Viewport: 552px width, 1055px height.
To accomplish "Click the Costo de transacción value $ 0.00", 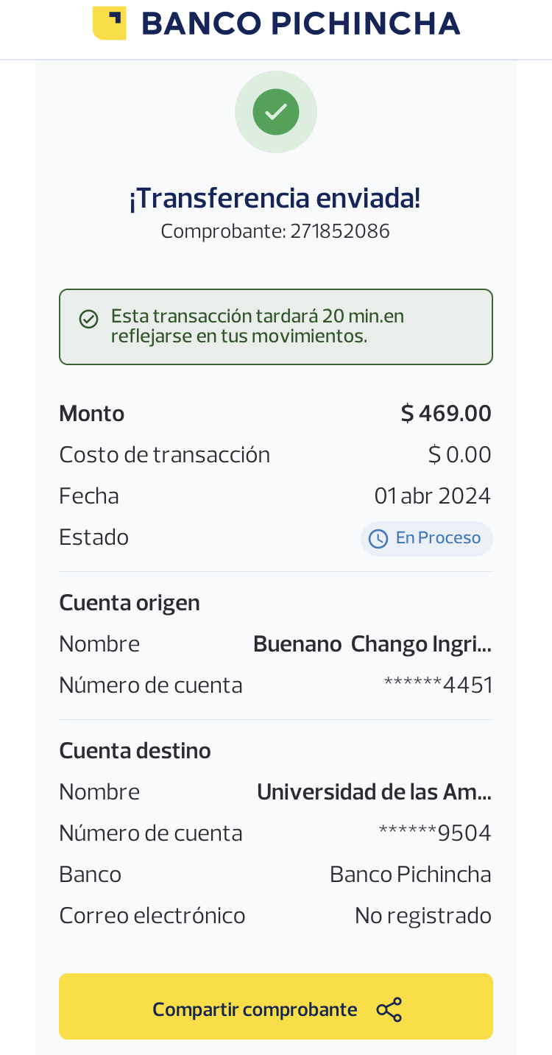I will point(460,455).
